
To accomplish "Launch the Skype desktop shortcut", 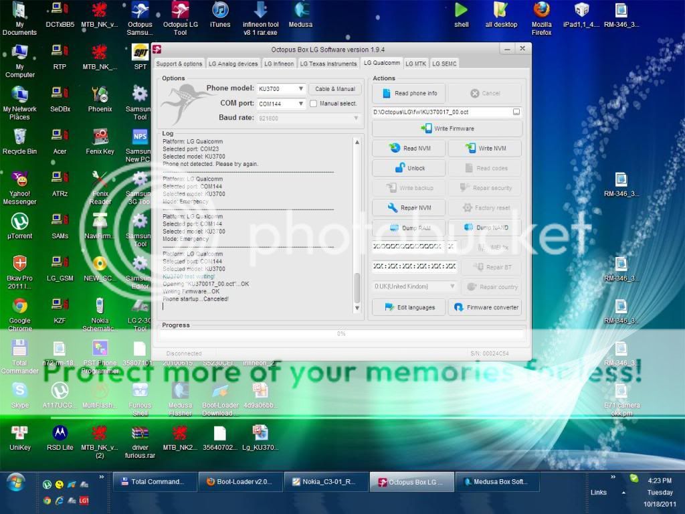I will [19, 396].
